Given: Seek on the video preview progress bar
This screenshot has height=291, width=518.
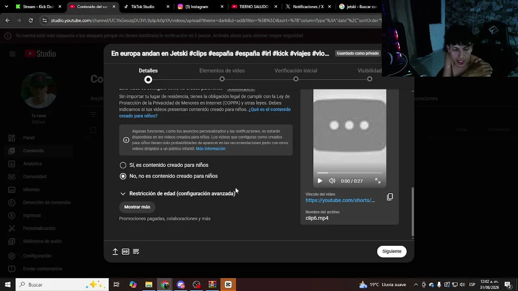Looking at the screenshot, I should (350, 173).
